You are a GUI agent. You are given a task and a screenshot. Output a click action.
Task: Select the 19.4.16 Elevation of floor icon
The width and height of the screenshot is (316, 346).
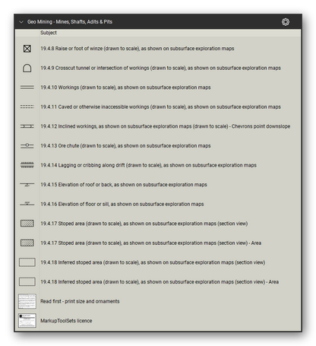pos(27,204)
